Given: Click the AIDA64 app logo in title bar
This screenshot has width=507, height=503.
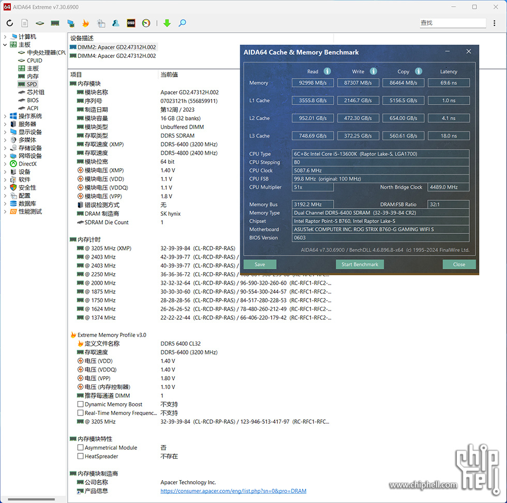Looking at the screenshot, I should click(x=7, y=7).
